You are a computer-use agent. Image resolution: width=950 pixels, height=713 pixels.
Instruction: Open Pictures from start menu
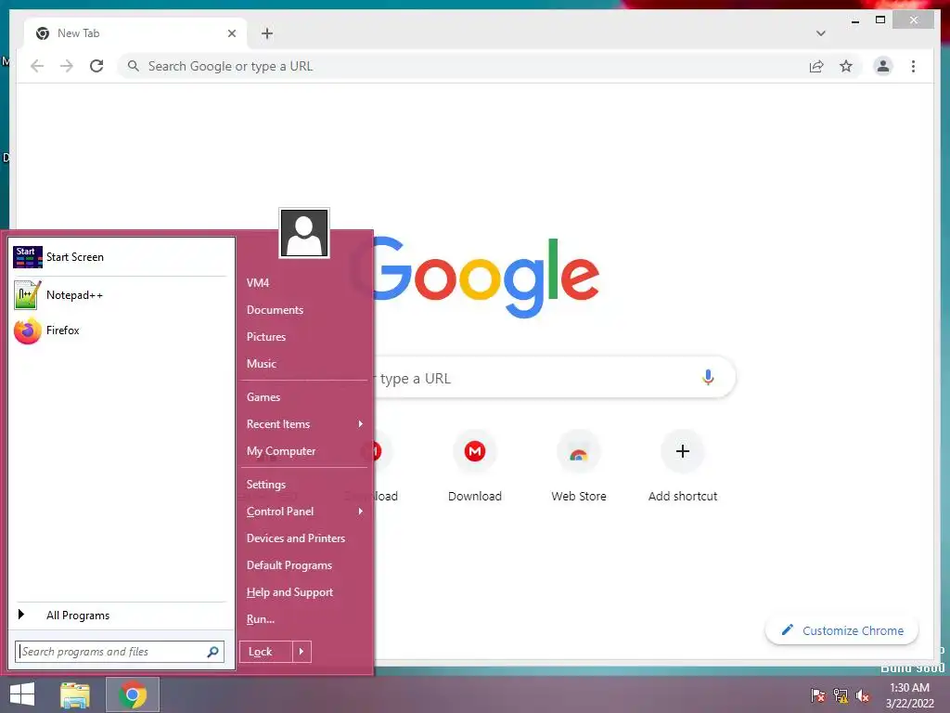266,336
